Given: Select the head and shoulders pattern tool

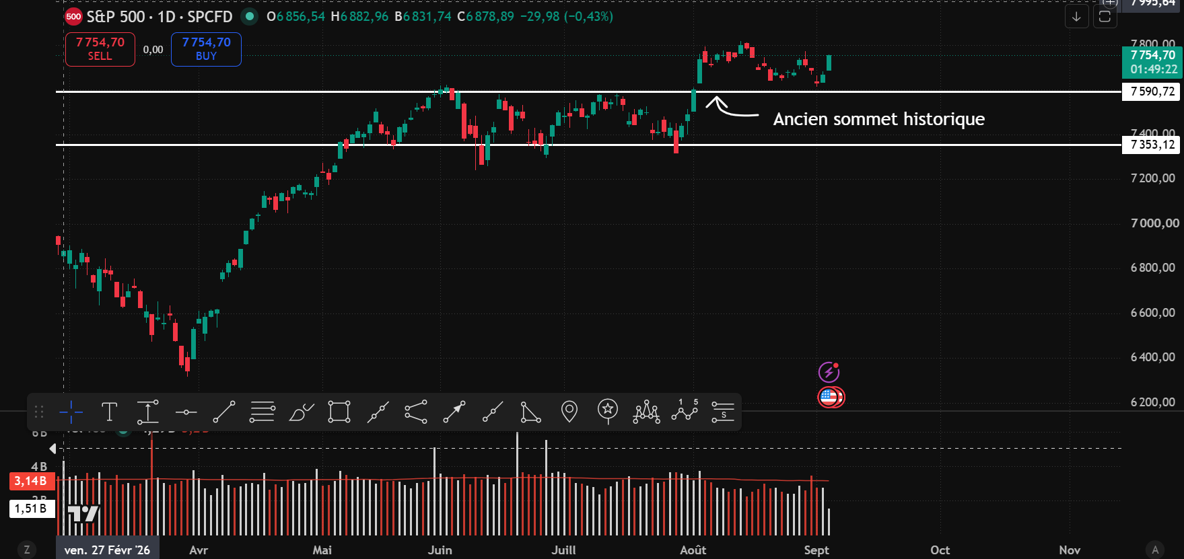Looking at the screenshot, I should pos(646,412).
